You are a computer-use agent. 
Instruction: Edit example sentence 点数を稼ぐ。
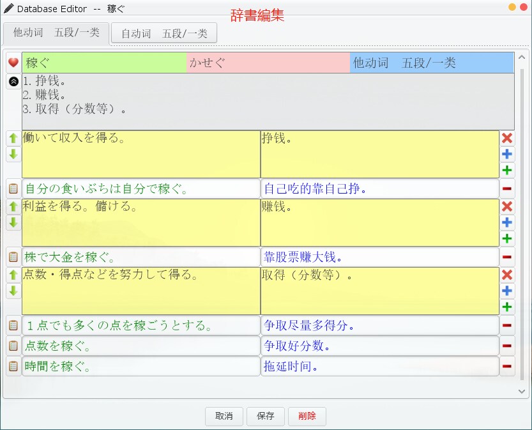pyautogui.click(x=141, y=346)
